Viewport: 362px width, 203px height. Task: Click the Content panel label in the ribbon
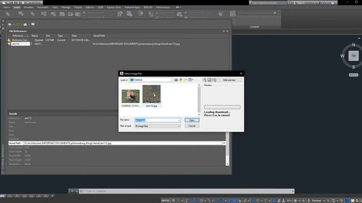click(x=255, y=27)
